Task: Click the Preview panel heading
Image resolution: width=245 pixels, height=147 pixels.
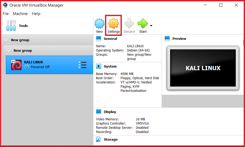Action: point(179,39)
